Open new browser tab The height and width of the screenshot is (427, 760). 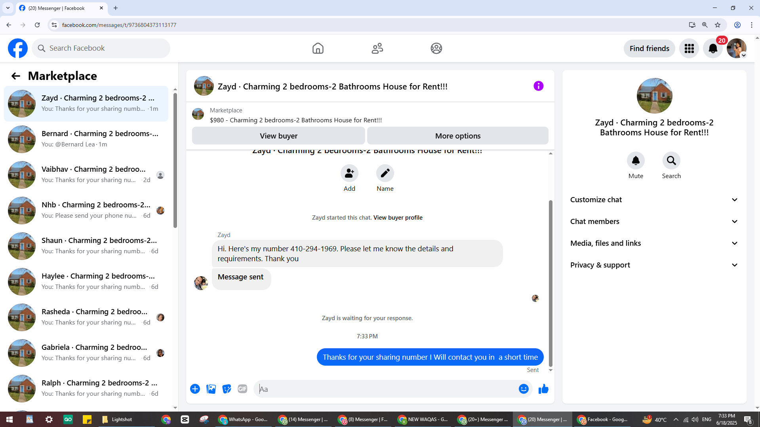click(x=116, y=8)
